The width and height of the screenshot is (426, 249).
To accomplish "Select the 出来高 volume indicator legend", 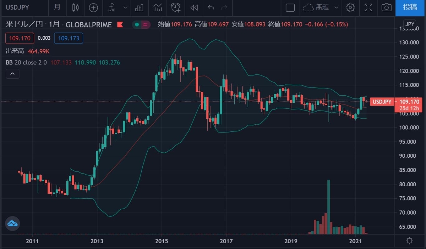I will coord(15,51).
